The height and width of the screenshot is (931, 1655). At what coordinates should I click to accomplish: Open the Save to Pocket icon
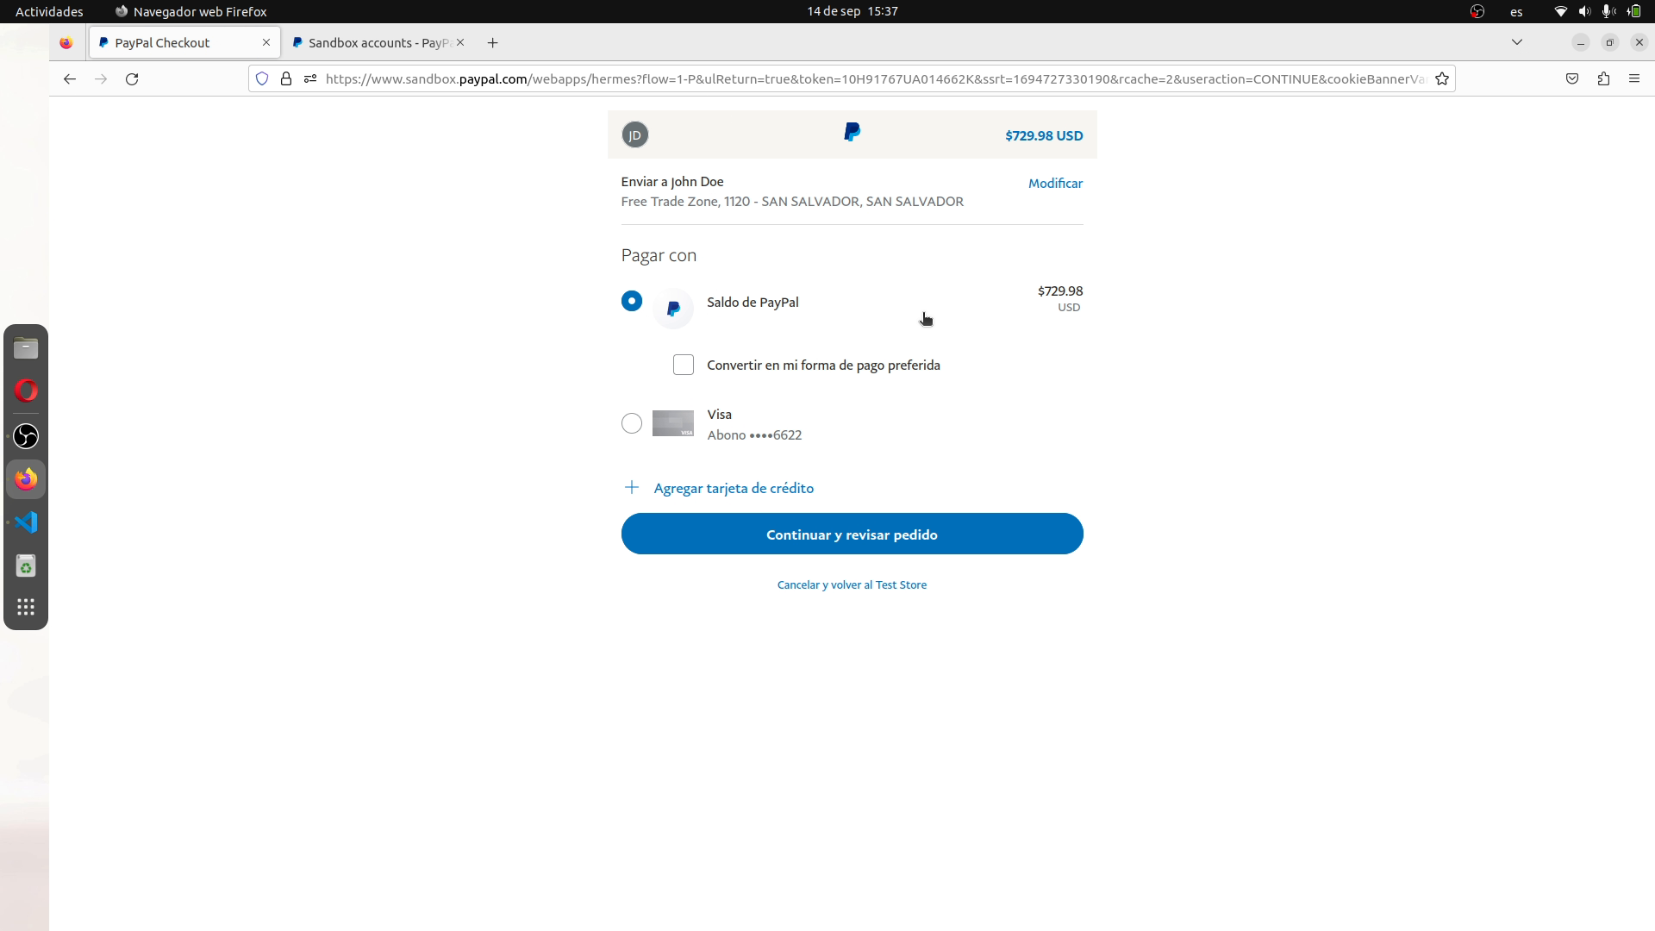pos(1572,78)
